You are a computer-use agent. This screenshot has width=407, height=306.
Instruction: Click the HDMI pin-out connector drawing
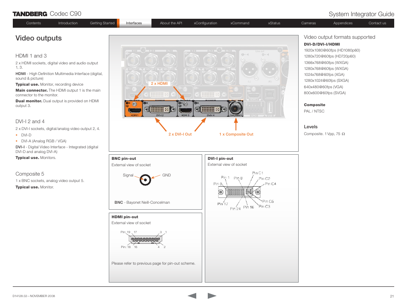[145, 240]
